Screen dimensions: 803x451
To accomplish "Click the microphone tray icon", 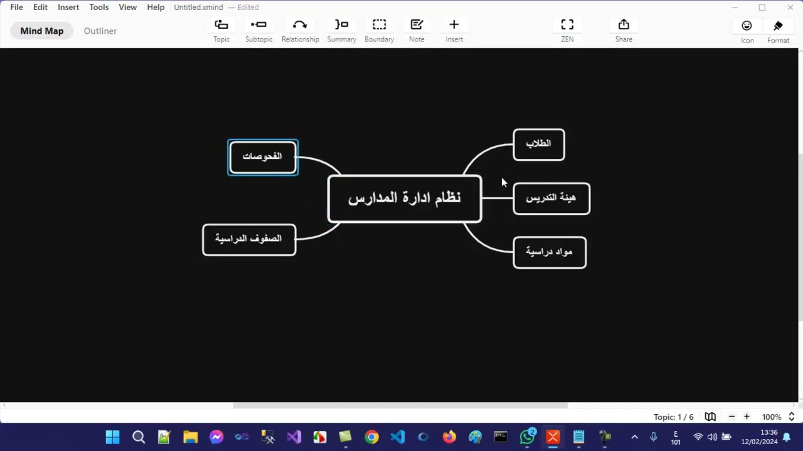I will tap(654, 437).
